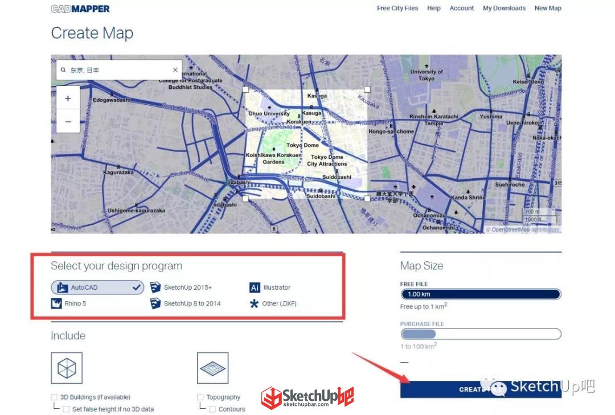Click Hongo-sanchome station label
615x415 pixels.
[391, 132]
